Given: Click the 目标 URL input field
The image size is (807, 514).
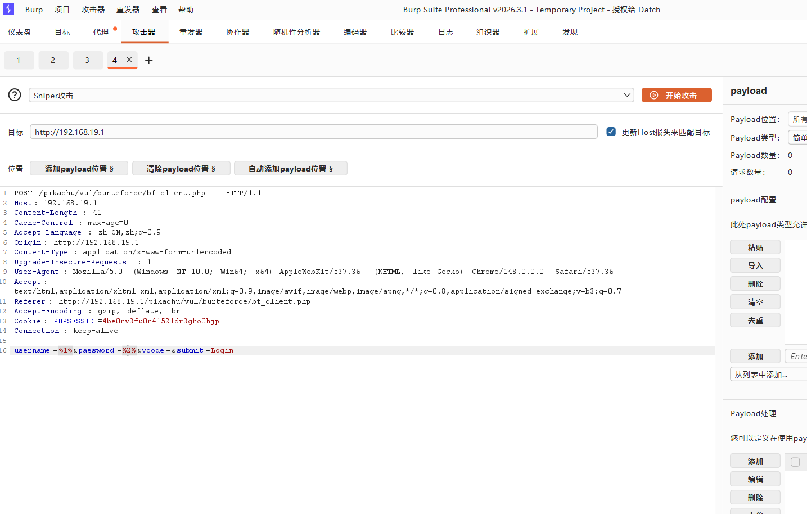Looking at the screenshot, I should pos(313,132).
